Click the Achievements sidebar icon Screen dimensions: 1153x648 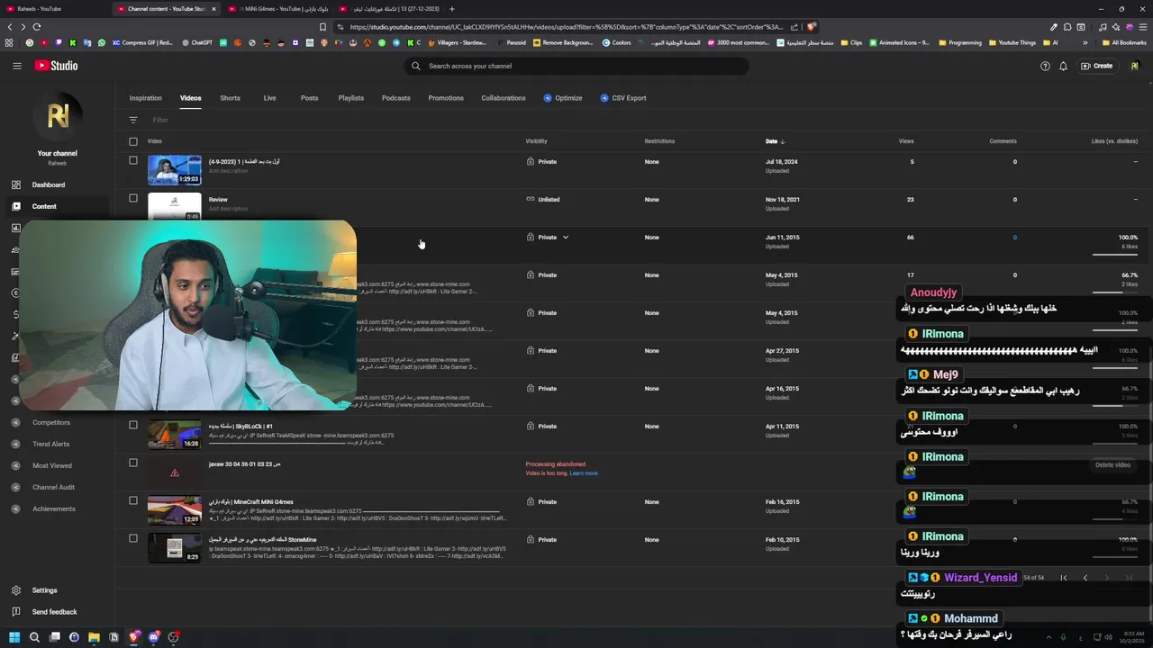click(x=15, y=508)
